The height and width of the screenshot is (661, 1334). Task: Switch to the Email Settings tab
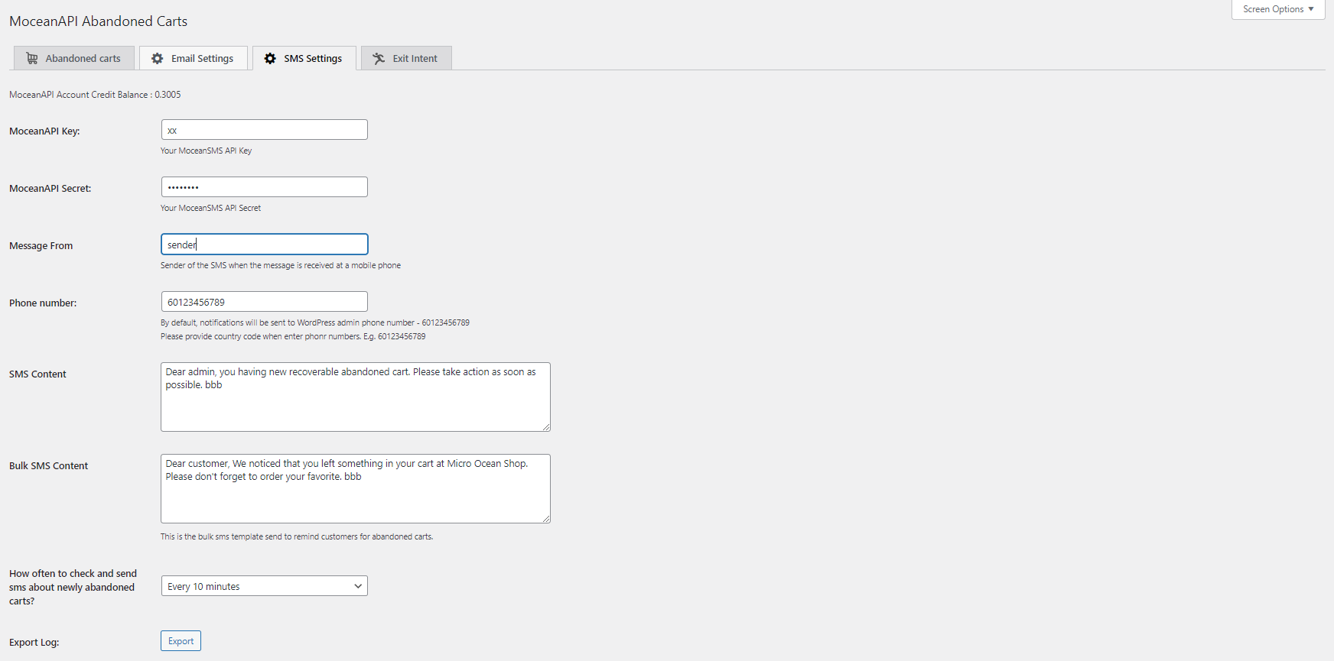(x=194, y=58)
